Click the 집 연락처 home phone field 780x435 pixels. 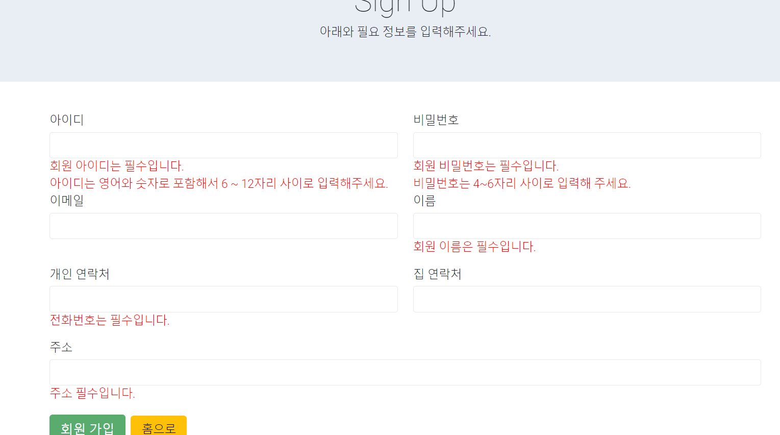pos(587,299)
